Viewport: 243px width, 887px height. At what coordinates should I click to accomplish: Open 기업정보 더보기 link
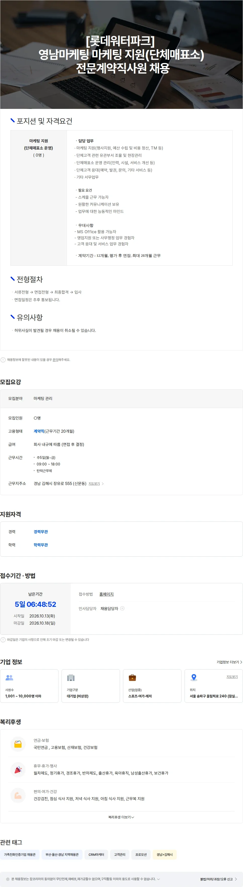coord(229,662)
